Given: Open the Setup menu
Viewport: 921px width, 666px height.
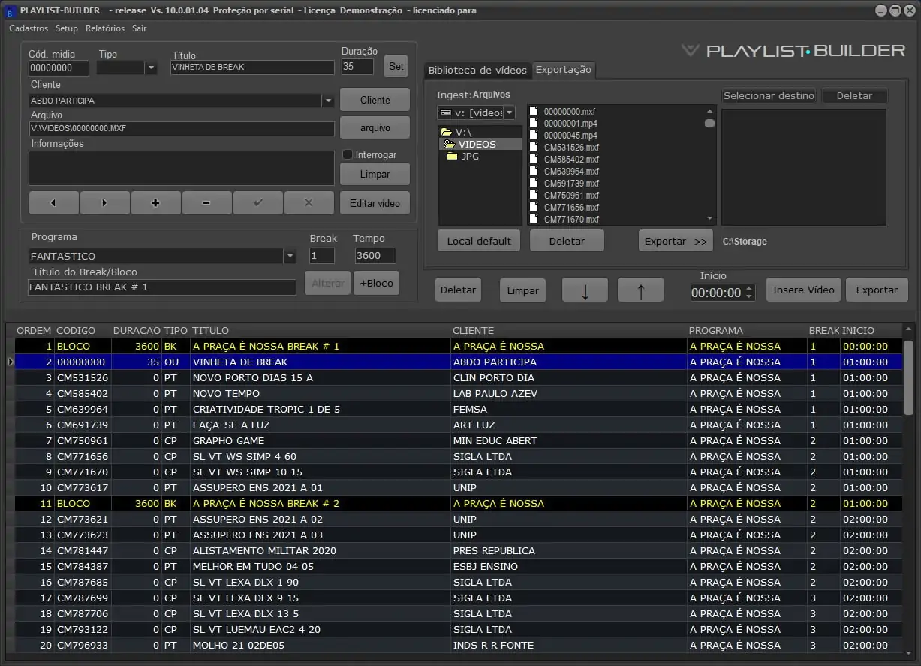Looking at the screenshot, I should pos(66,28).
